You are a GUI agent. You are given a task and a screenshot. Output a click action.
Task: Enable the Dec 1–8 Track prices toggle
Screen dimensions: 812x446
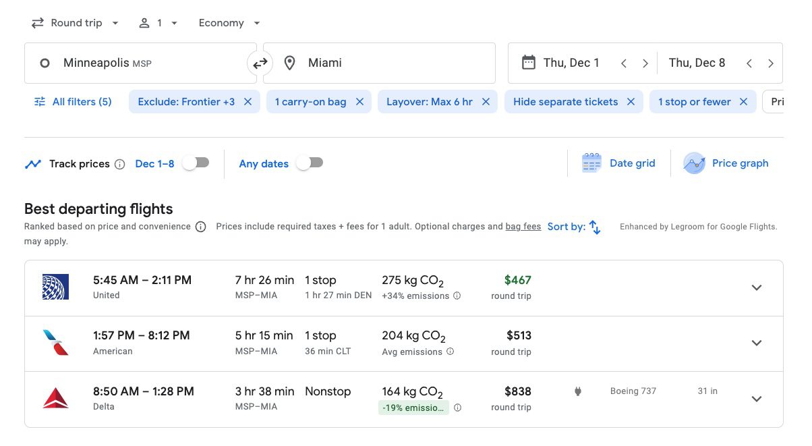point(195,163)
